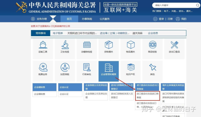Select the highlighted 企业管理和稽查 building tile

tap(109, 71)
